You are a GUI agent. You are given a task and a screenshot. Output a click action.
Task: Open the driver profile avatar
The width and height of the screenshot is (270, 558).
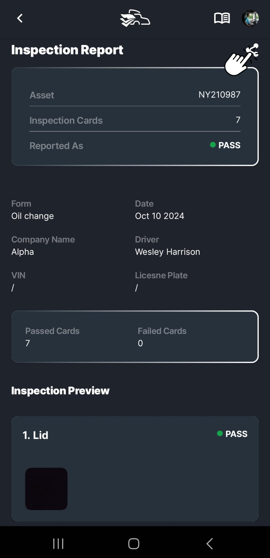(x=250, y=18)
